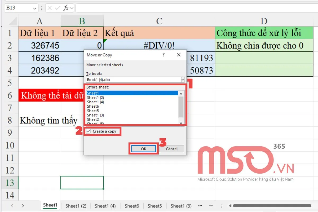318x212 pixels.
Task: Close the Move or Copy dialog
Action: 179,55
